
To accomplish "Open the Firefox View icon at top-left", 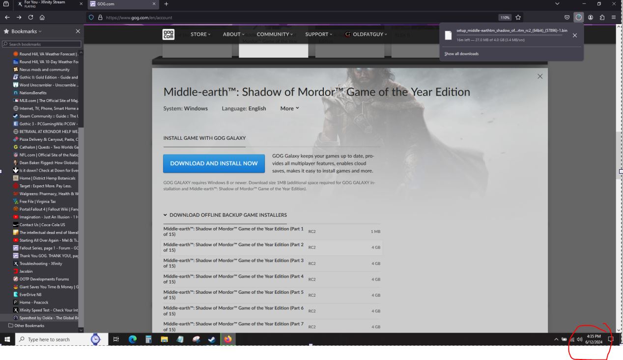I will pos(6,4).
